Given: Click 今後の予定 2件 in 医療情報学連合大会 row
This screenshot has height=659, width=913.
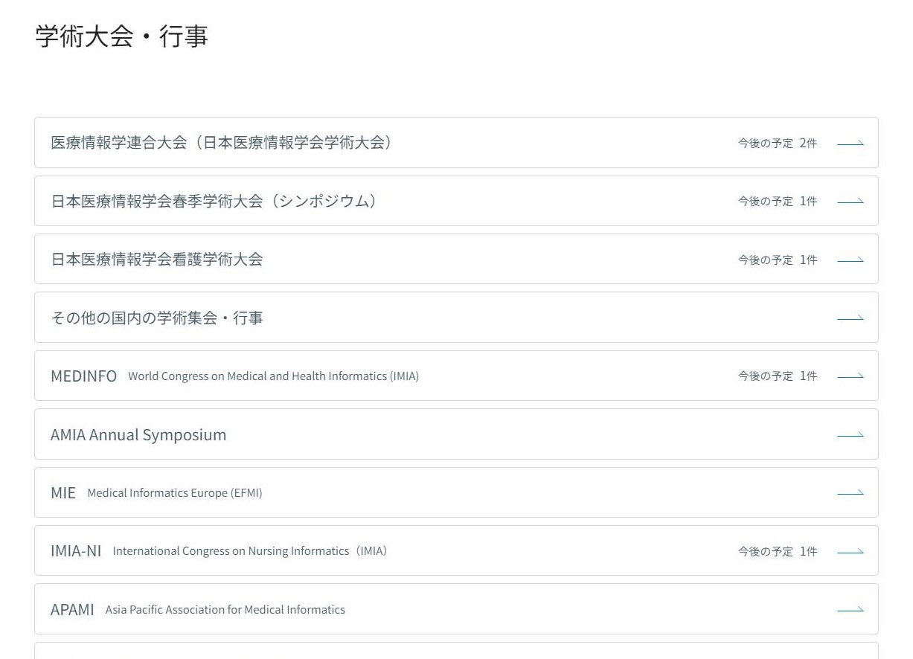Looking at the screenshot, I should (777, 143).
